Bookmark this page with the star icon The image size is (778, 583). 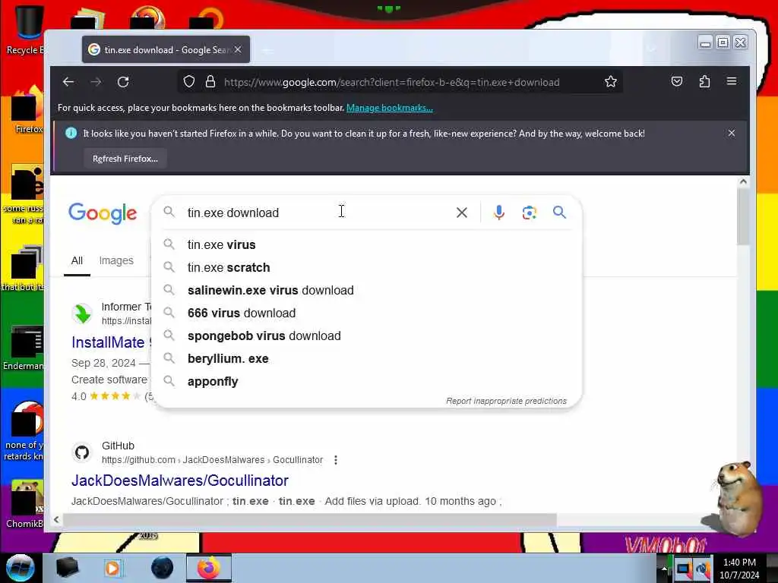611,81
